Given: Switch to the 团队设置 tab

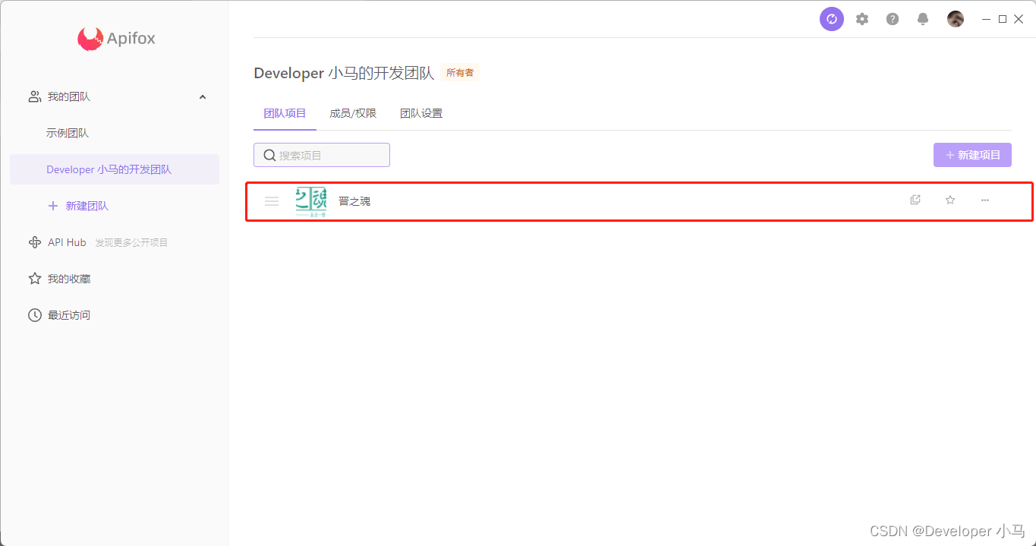Looking at the screenshot, I should pos(421,113).
